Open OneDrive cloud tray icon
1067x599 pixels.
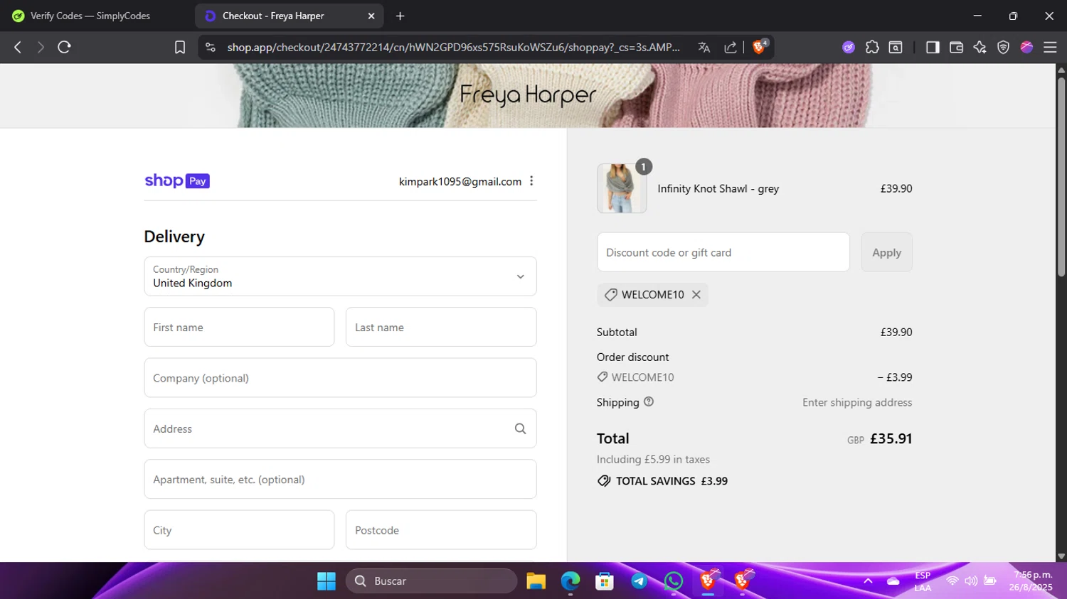[x=893, y=581]
